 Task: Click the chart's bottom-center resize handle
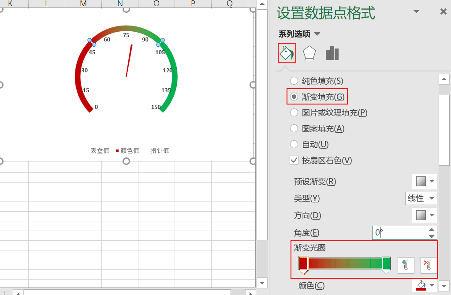(x=126, y=161)
